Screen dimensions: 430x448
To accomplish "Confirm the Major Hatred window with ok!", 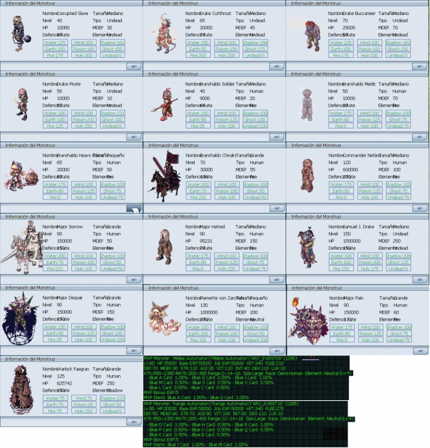I will click(277, 280).
